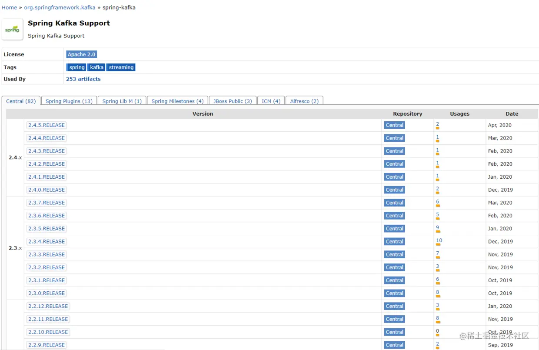Screen dimensions: 539x350
Task: Switch to Spring Lib M (1) tab
Action: (122, 101)
